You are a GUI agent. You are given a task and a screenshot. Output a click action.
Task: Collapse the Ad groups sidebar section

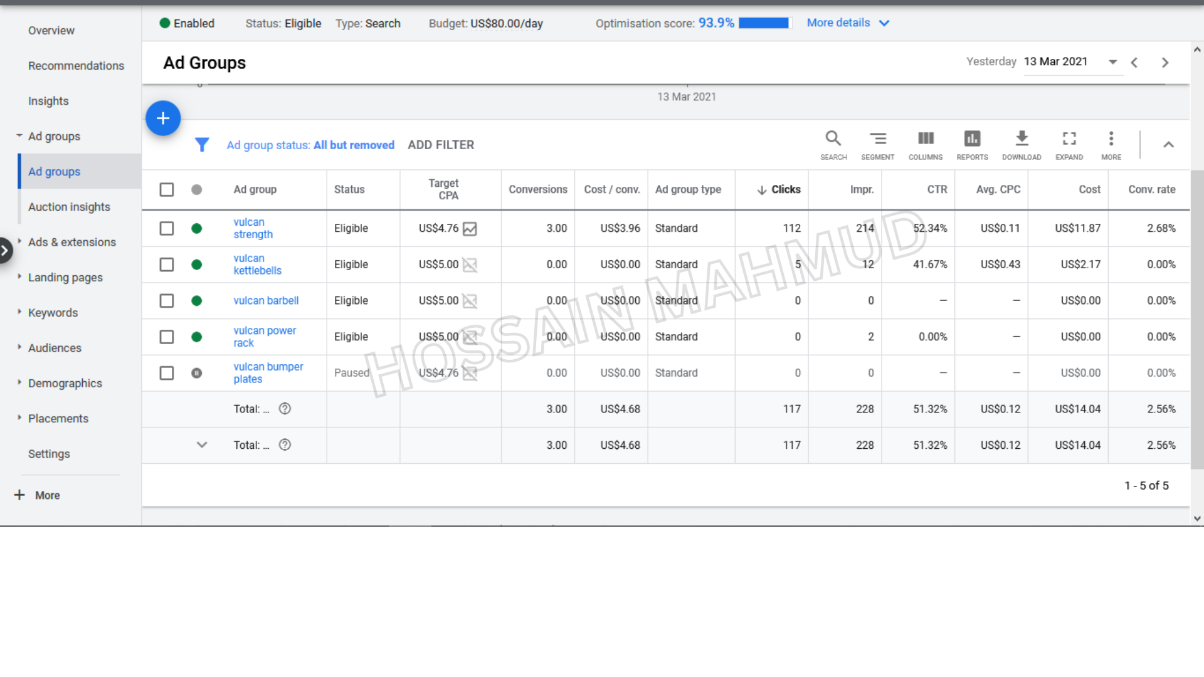[19, 135]
